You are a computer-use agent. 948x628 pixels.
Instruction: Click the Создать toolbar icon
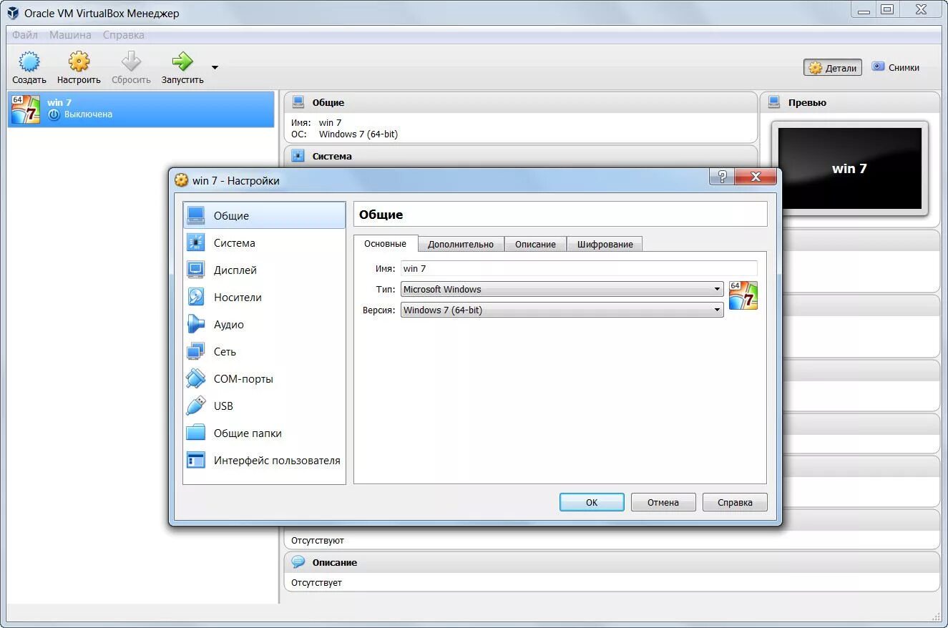coord(29,62)
